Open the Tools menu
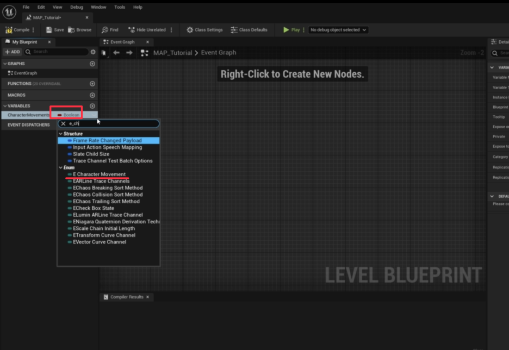This screenshot has width=509, height=350. point(120,7)
